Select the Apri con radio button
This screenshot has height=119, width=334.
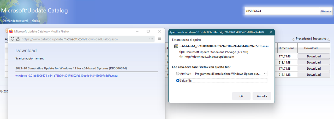pos(178,74)
